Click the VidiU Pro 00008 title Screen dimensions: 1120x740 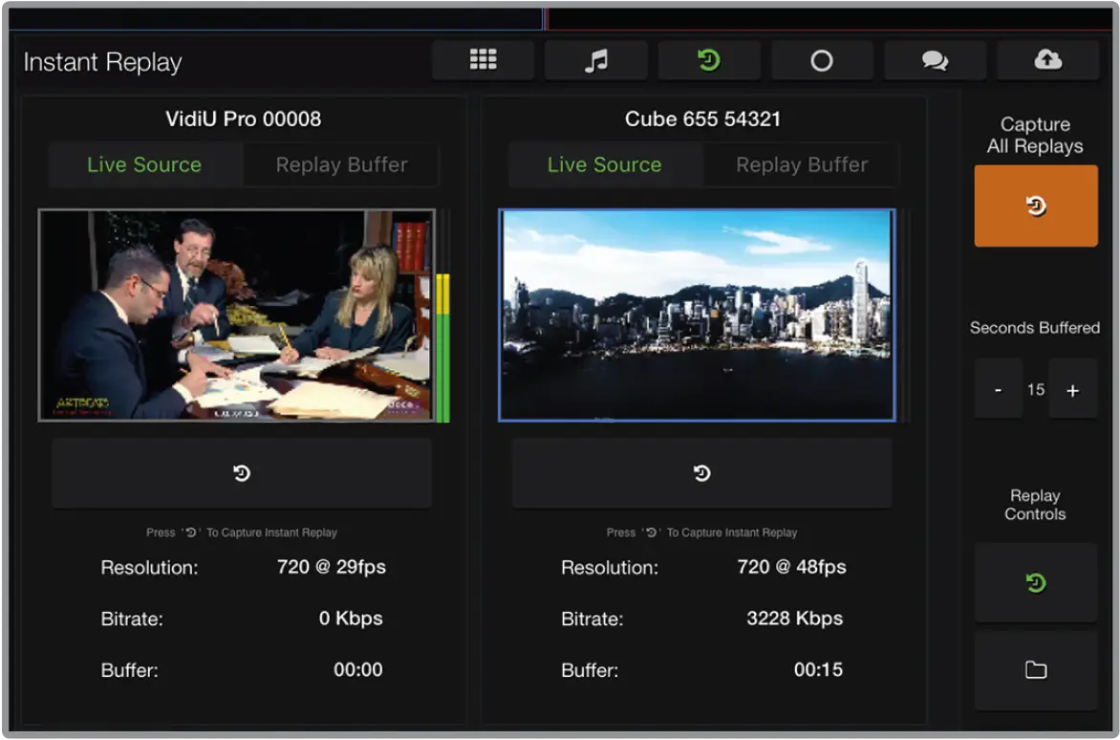243,119
